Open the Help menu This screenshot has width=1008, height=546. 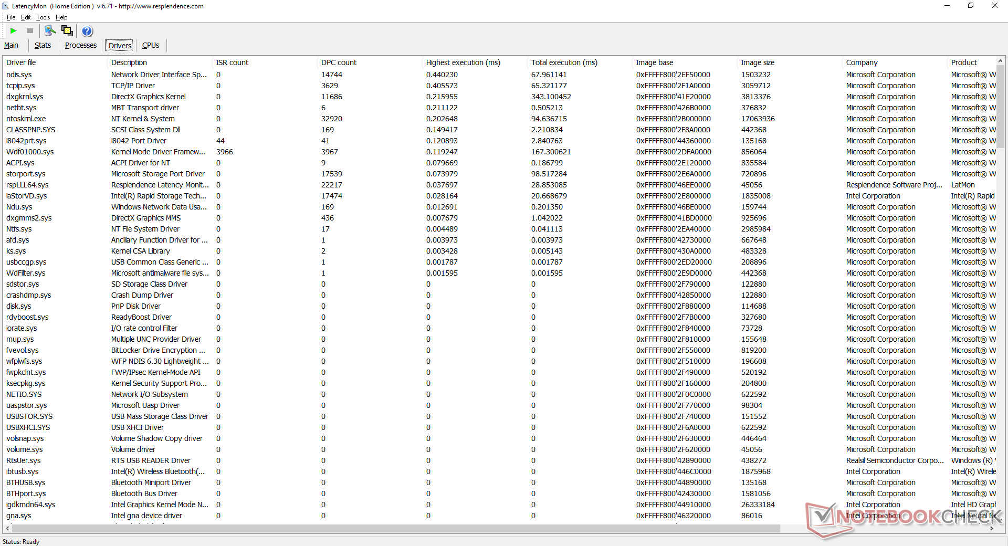61,17
